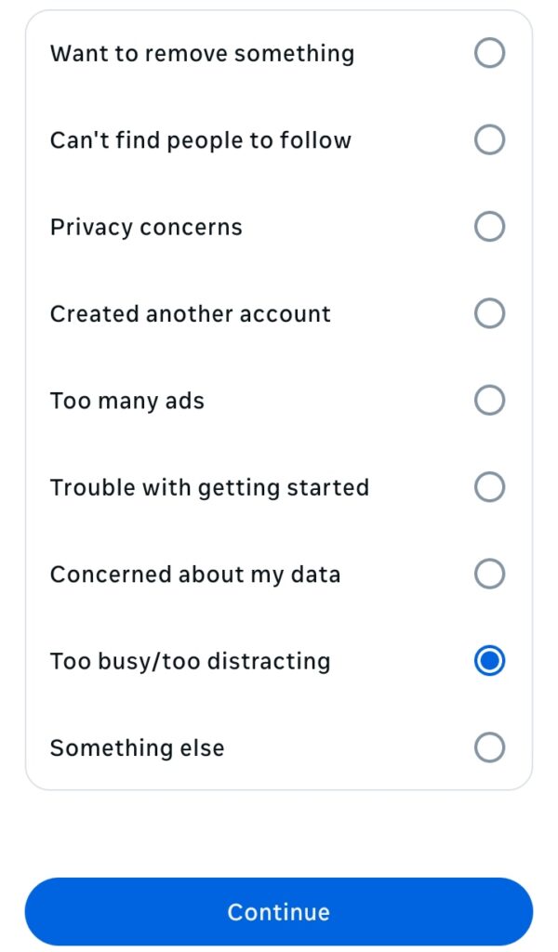Tap the "Trouble with getting started" label
This screenshot has height=952, width=558.
(209, 487)
